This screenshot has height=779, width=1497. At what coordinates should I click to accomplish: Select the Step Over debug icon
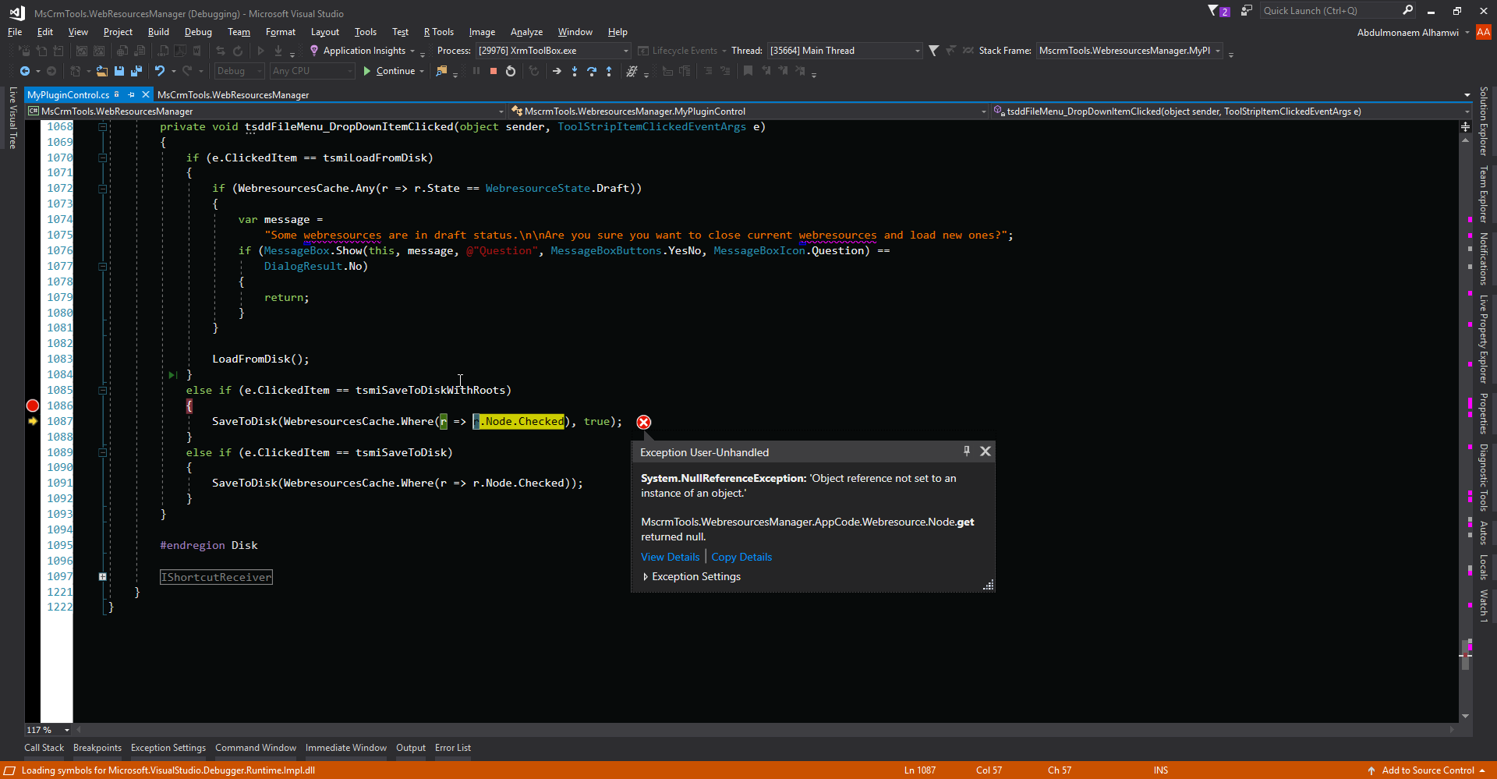[592, 71]
